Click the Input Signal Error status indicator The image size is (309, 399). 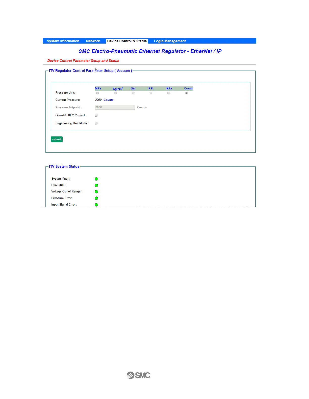tap(96, 205)
